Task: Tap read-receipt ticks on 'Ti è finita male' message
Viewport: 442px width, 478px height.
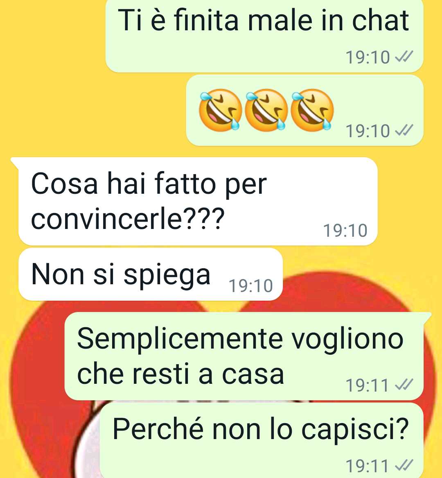Action: click(404, 57)
